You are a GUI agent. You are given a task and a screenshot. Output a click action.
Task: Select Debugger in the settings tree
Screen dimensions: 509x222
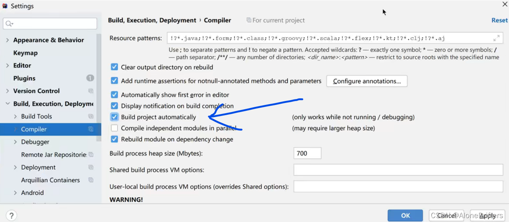(x=35, y=142)
